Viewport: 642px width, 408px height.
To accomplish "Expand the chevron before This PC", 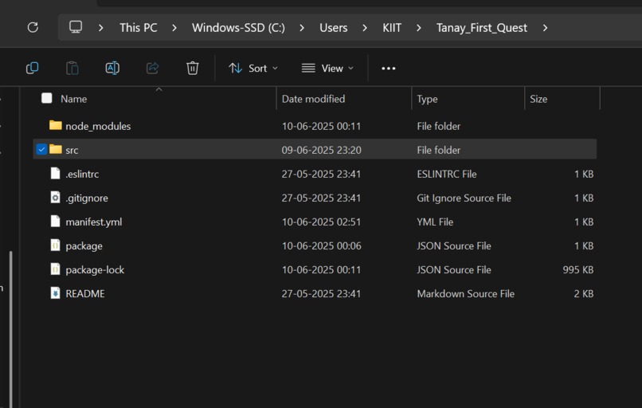I will coord(100,28).
